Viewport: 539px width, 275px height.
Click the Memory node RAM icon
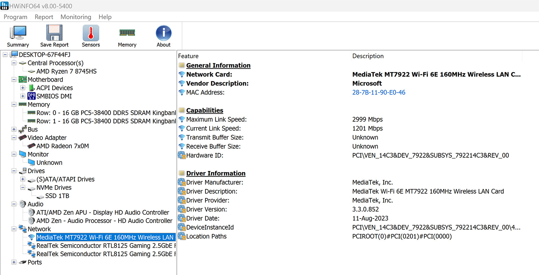tap(23, 104)
